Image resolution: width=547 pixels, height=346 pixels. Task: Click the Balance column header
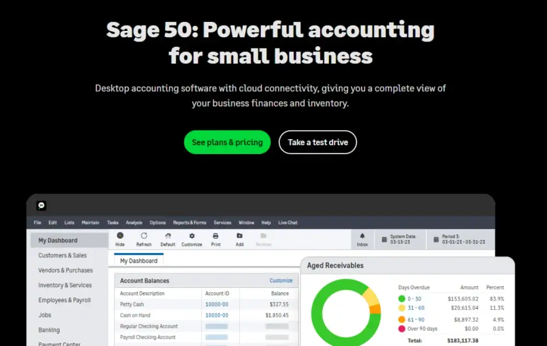click(280, 293)
